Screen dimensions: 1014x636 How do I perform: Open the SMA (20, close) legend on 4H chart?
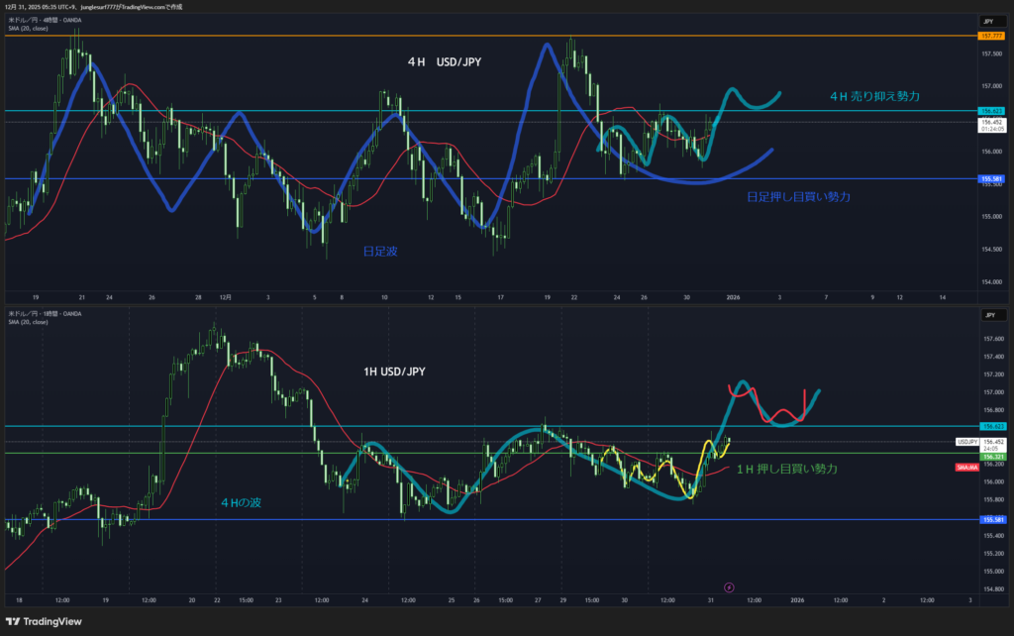tap(29, 28)
